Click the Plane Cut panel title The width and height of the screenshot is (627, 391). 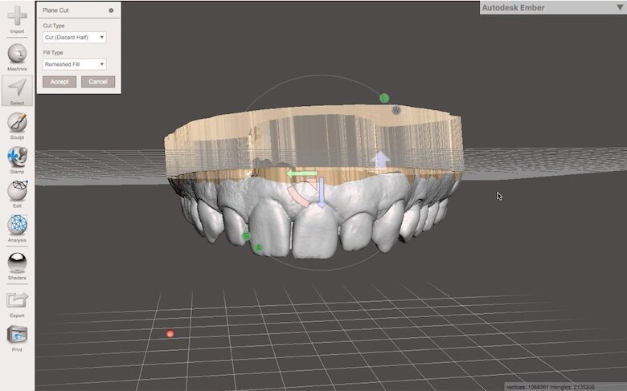tap(55, 10)
